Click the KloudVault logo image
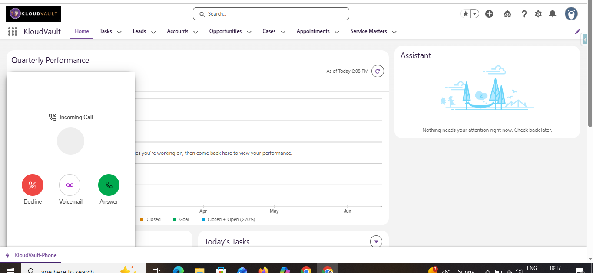The image size is (593, 273). tap(33, 14)
